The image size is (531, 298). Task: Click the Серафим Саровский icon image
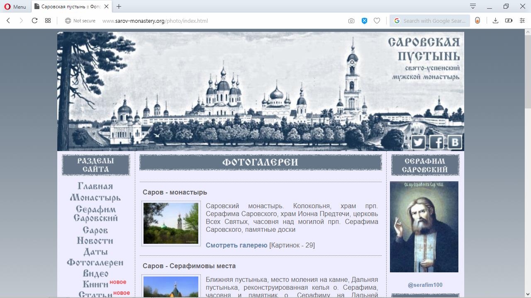pyautogui.click(x=424, y=227)
